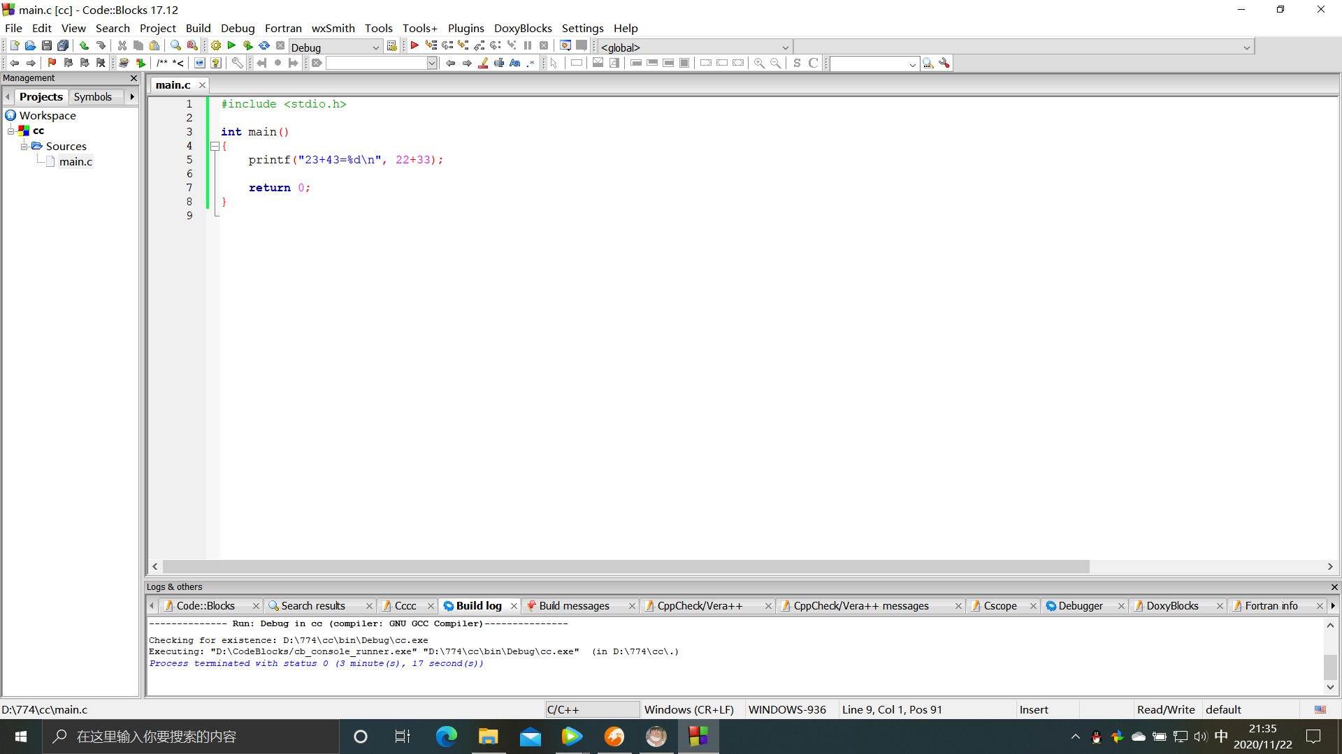
Task: Click the Redo icon in toolbar
Action: coord(98,47)
